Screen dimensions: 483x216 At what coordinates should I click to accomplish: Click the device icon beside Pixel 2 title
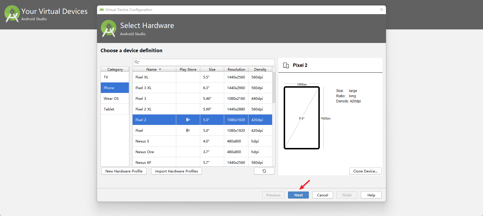click(286, 65)
